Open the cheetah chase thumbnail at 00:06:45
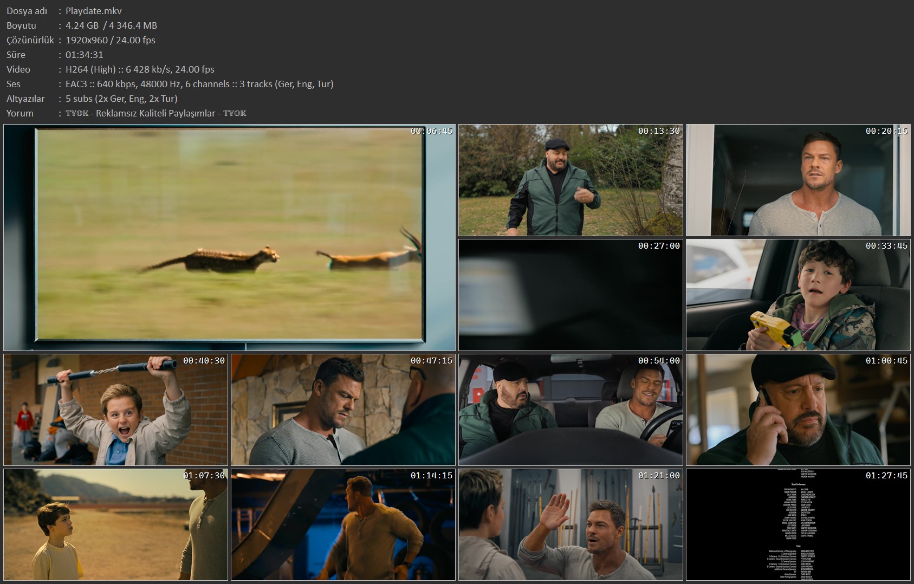Viewport: 914px width, 584px height. tap(229, 238)
